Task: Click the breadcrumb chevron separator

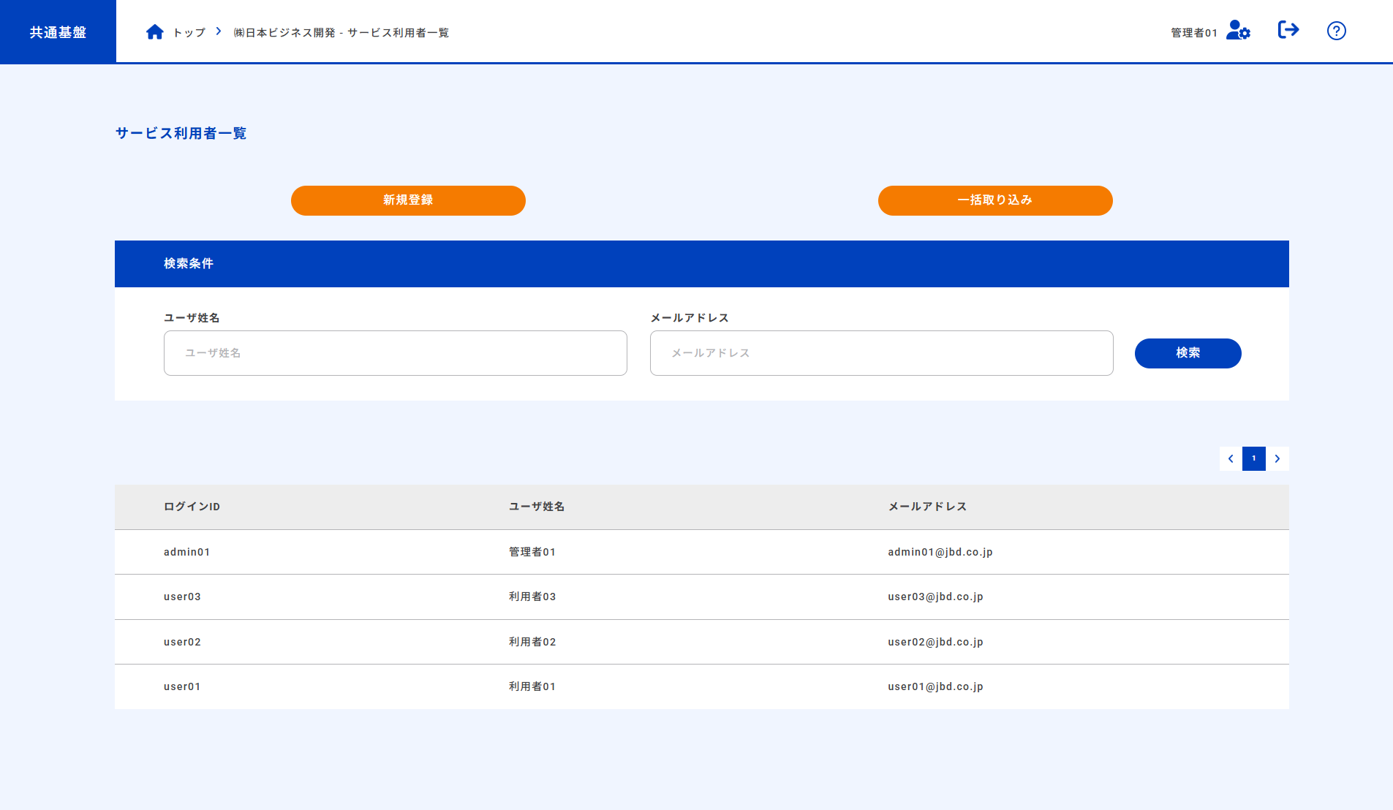Action: 218,31
